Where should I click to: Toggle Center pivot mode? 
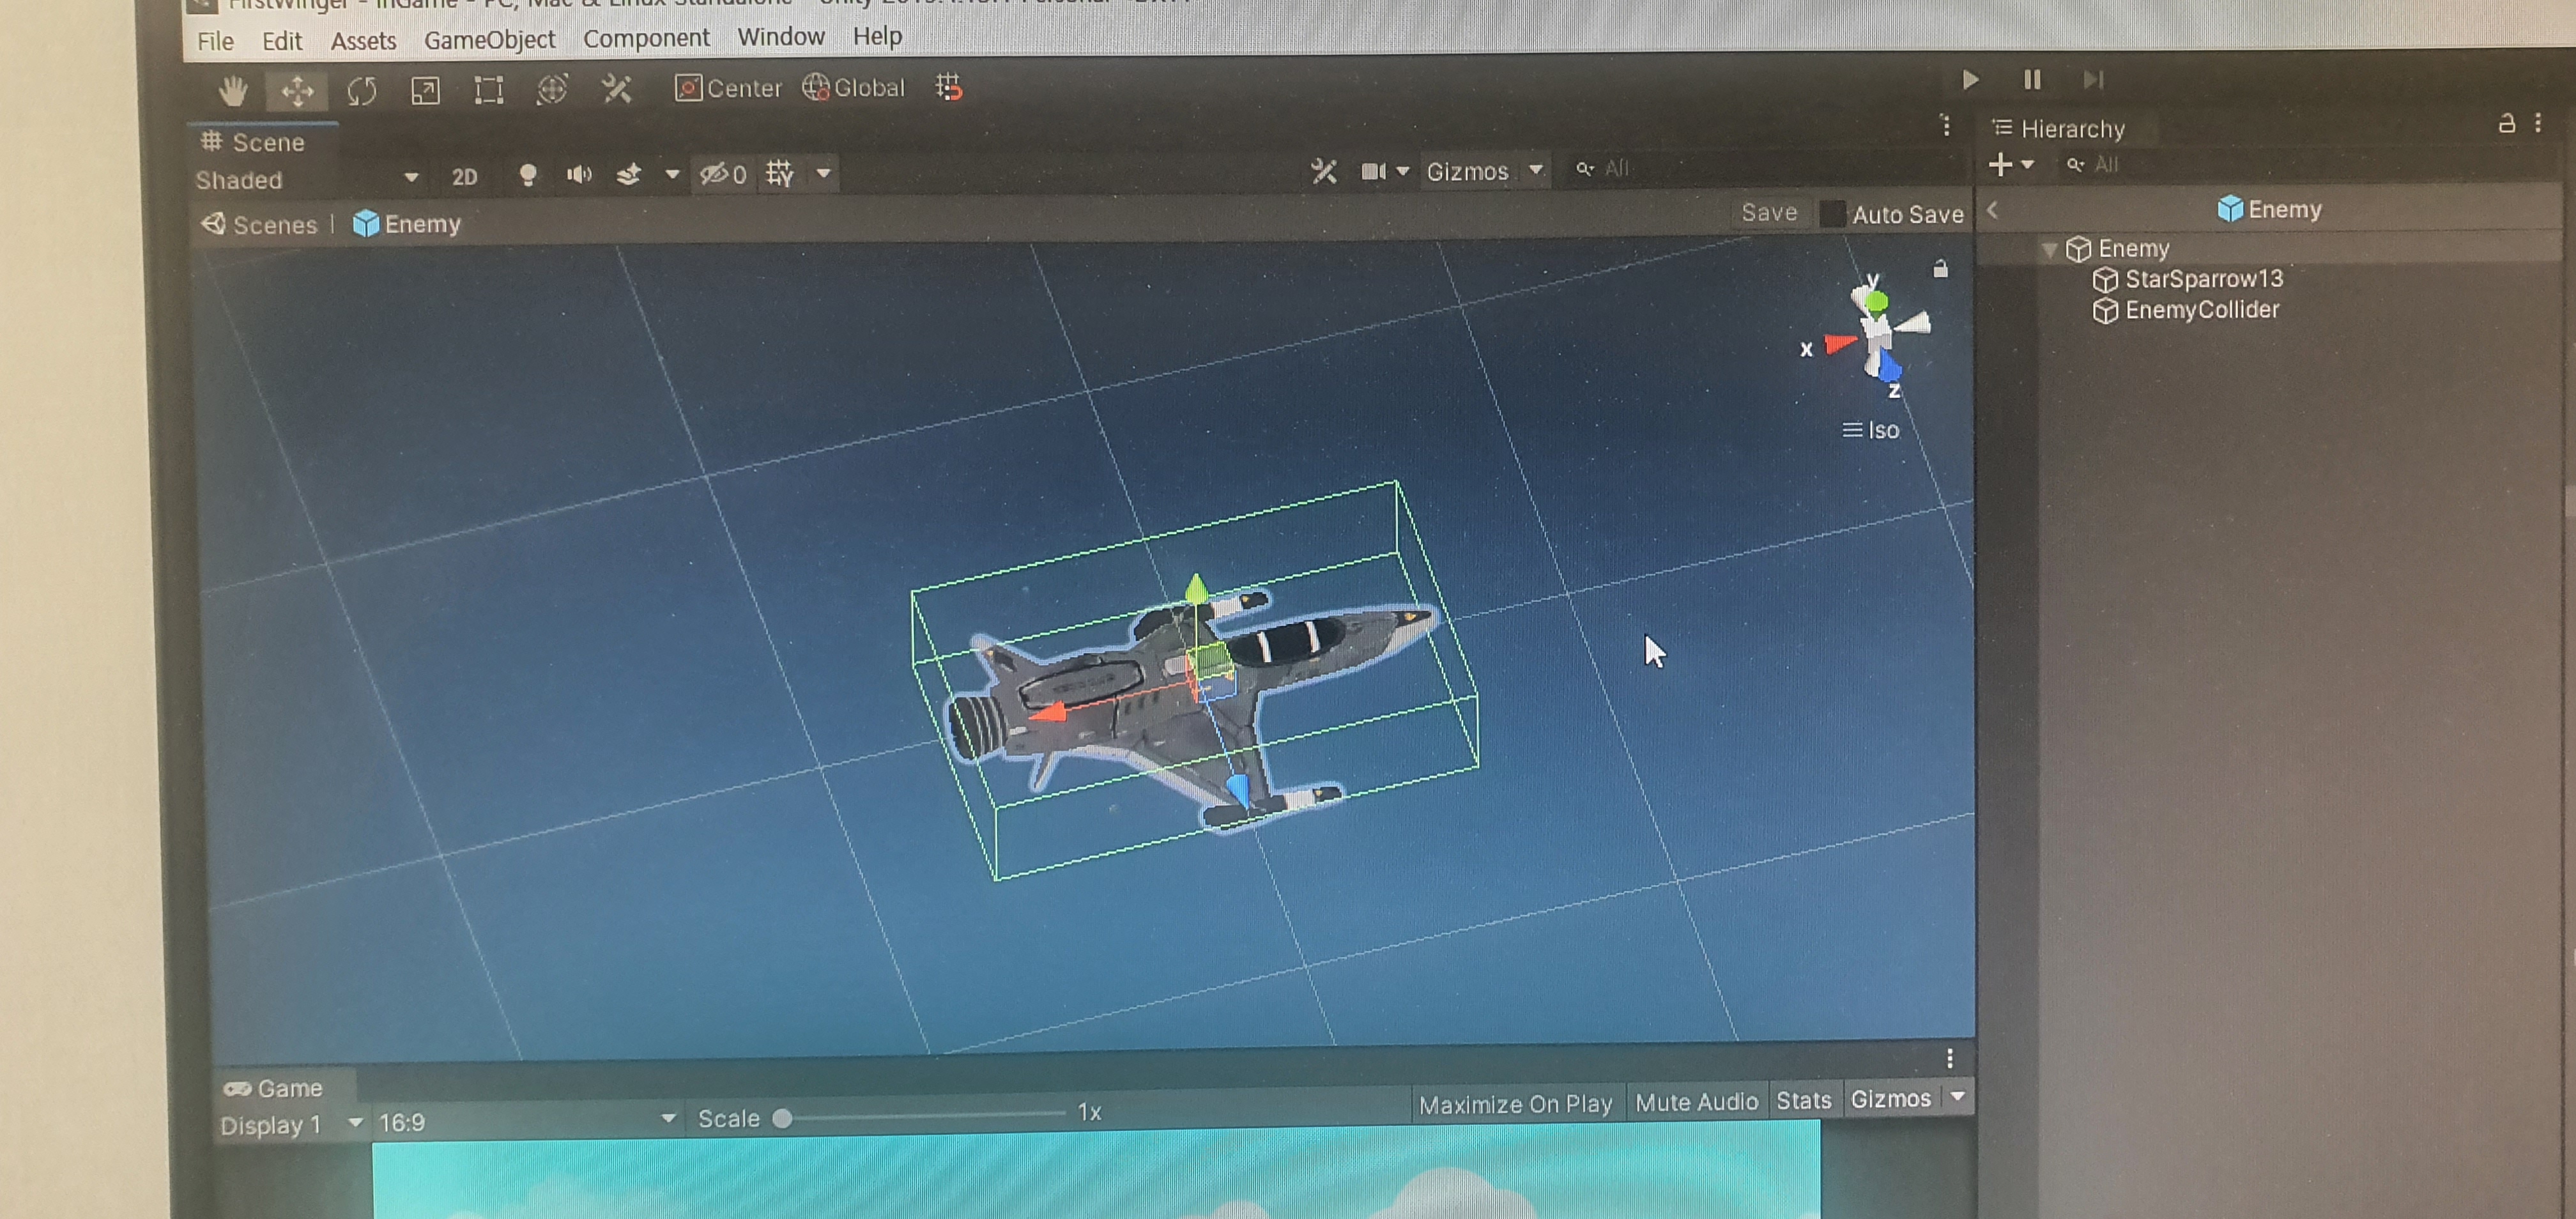(x=728, y=88)
